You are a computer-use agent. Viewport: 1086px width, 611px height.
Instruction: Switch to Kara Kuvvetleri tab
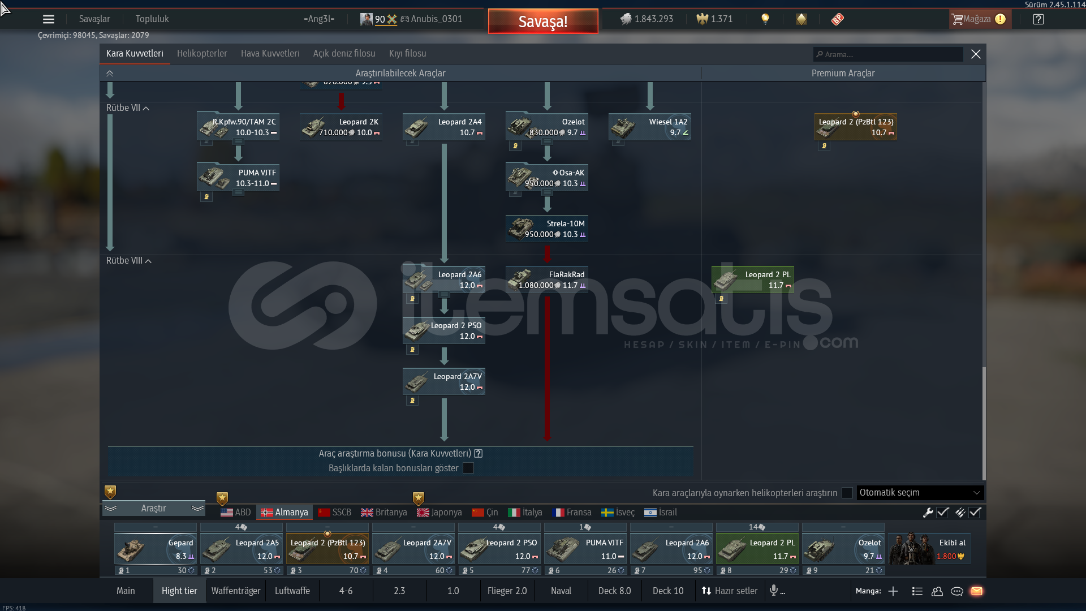(x=135, y=54)
